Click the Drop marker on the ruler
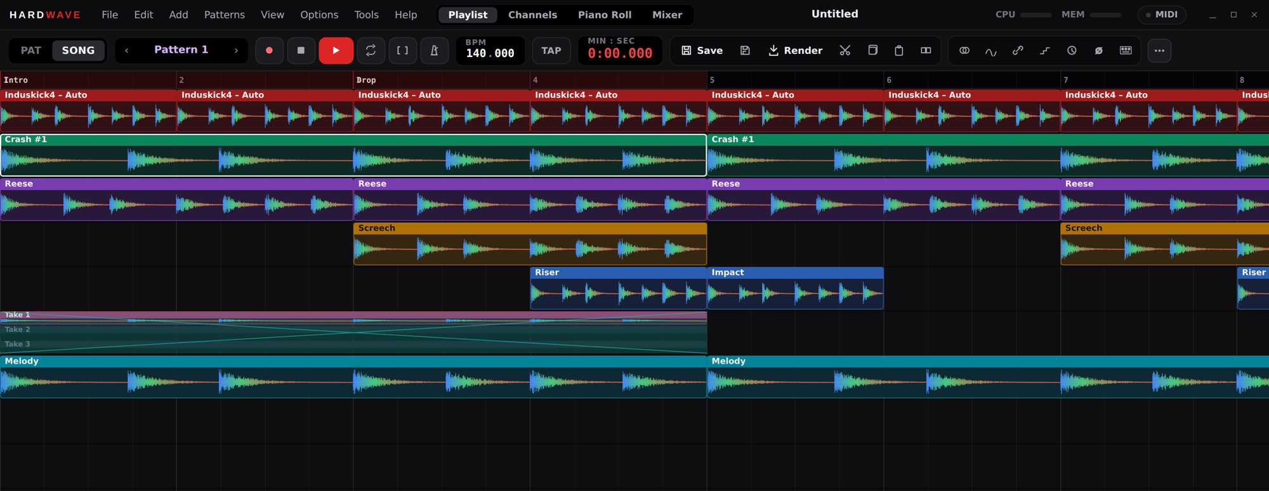The height and width of the screenshot is (491, 1269). tap(366, 80)
